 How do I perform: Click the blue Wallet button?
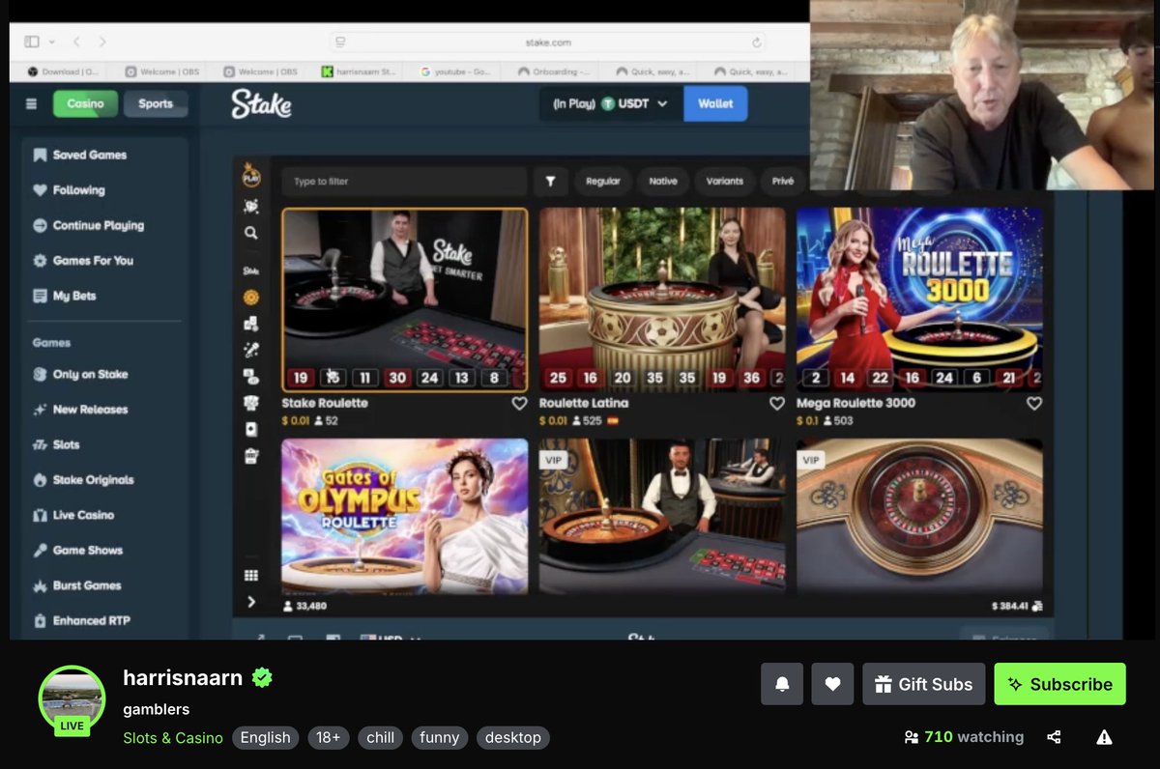point(715,104)
